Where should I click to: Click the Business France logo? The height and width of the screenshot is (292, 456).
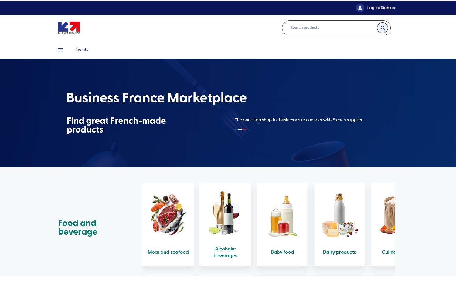click(x=69, y=28)
